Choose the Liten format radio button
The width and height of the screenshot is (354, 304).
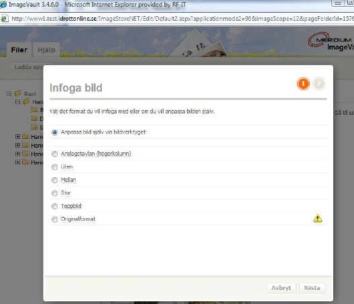pyautogui.click(x=54, y=167)
